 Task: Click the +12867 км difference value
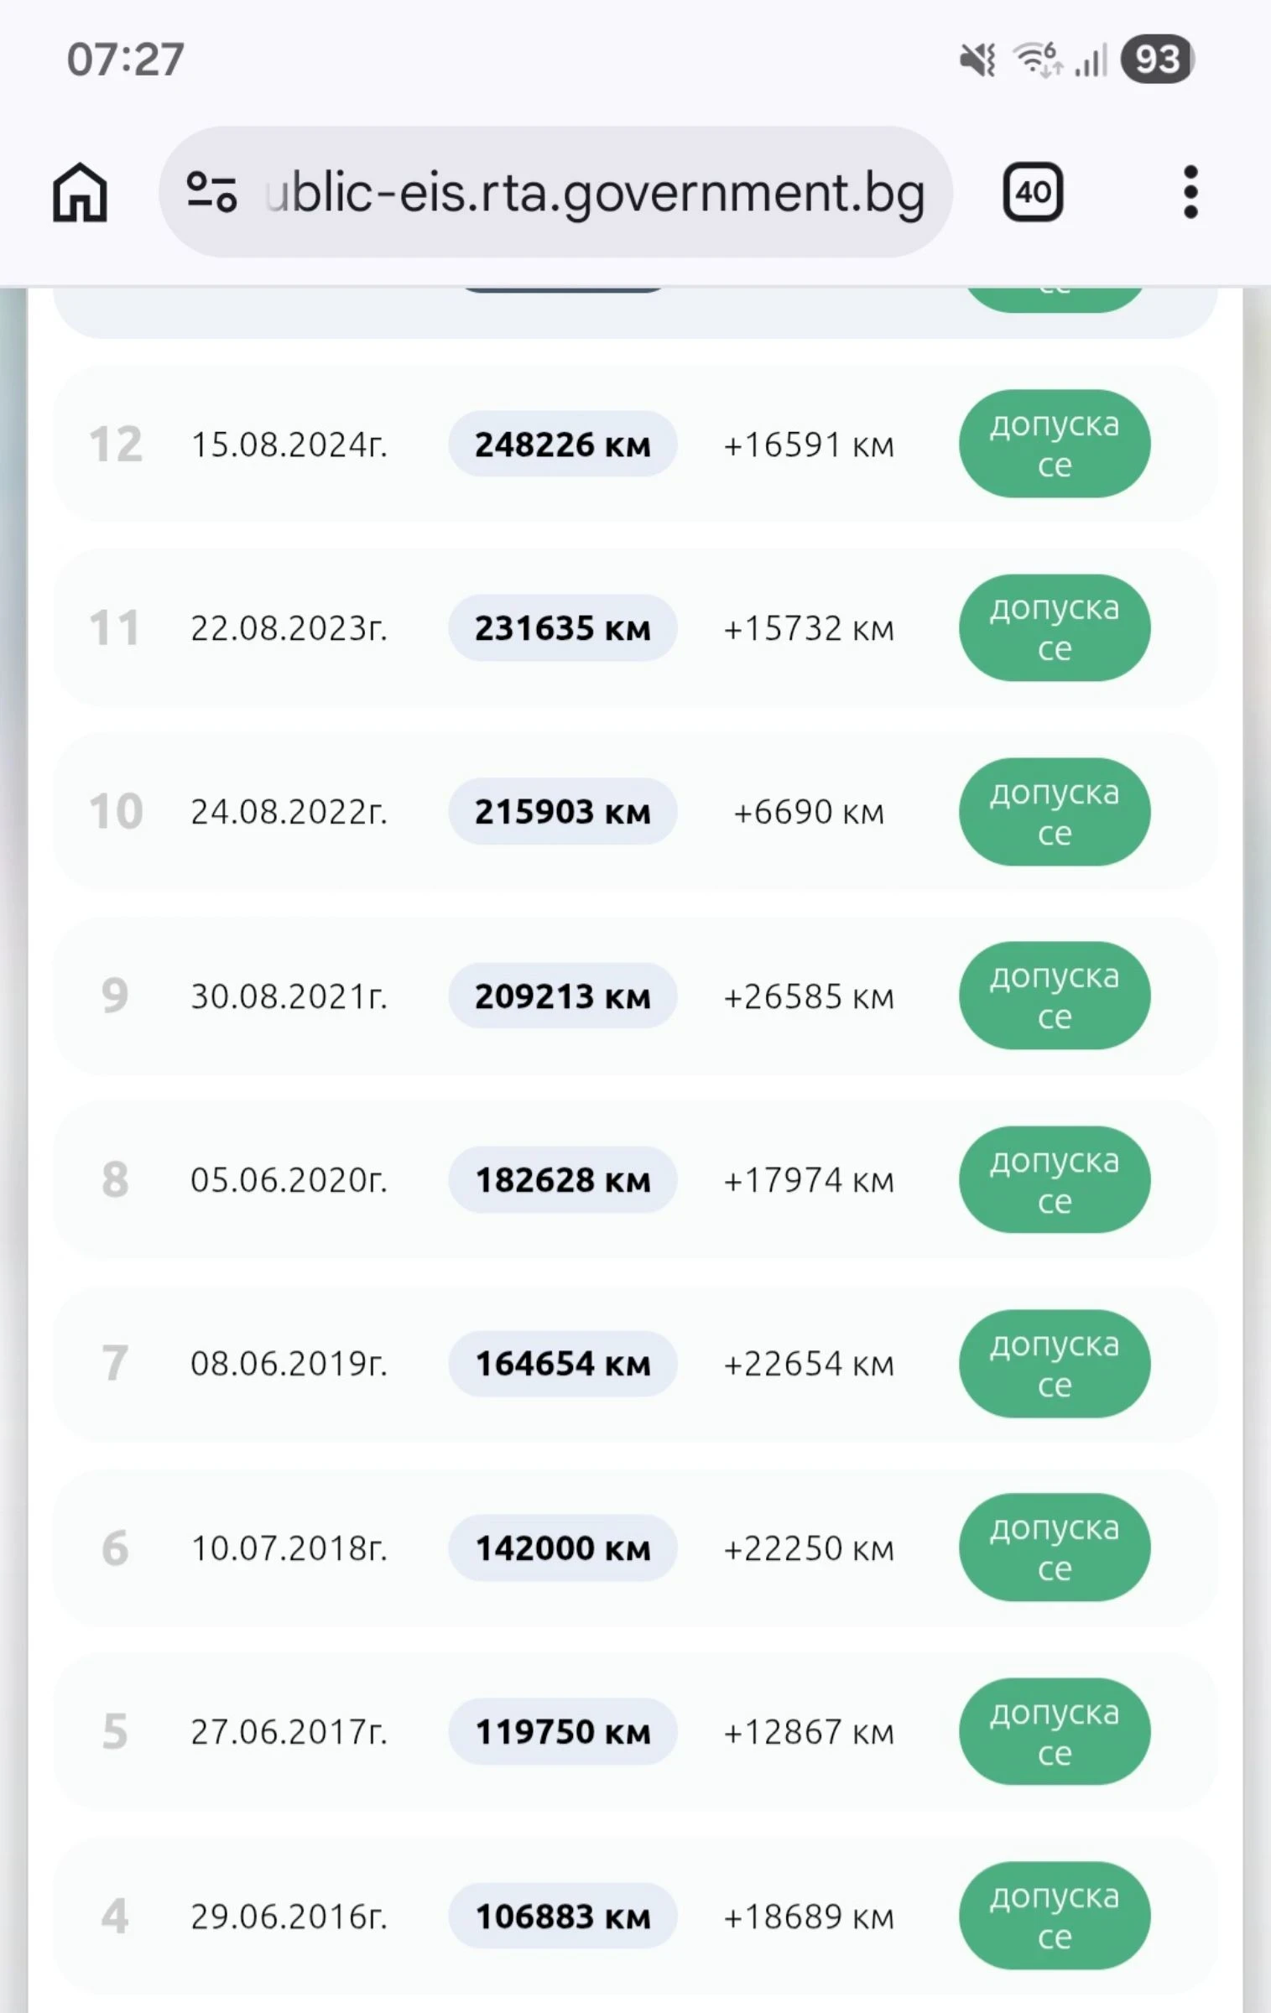click(809, 1731)
